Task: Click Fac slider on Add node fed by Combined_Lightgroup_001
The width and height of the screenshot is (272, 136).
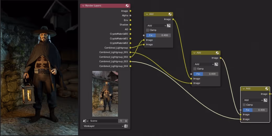Action: (x=206, y=74)
